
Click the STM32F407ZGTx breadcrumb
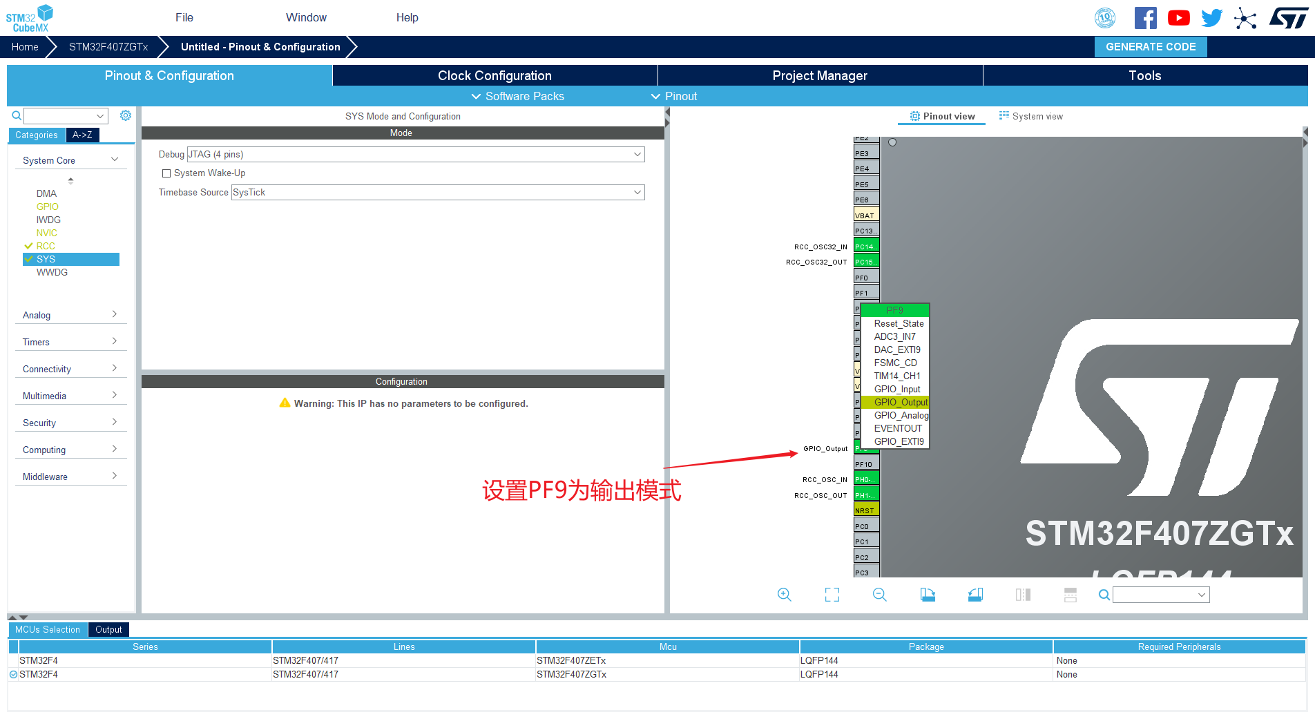point(108,47)
